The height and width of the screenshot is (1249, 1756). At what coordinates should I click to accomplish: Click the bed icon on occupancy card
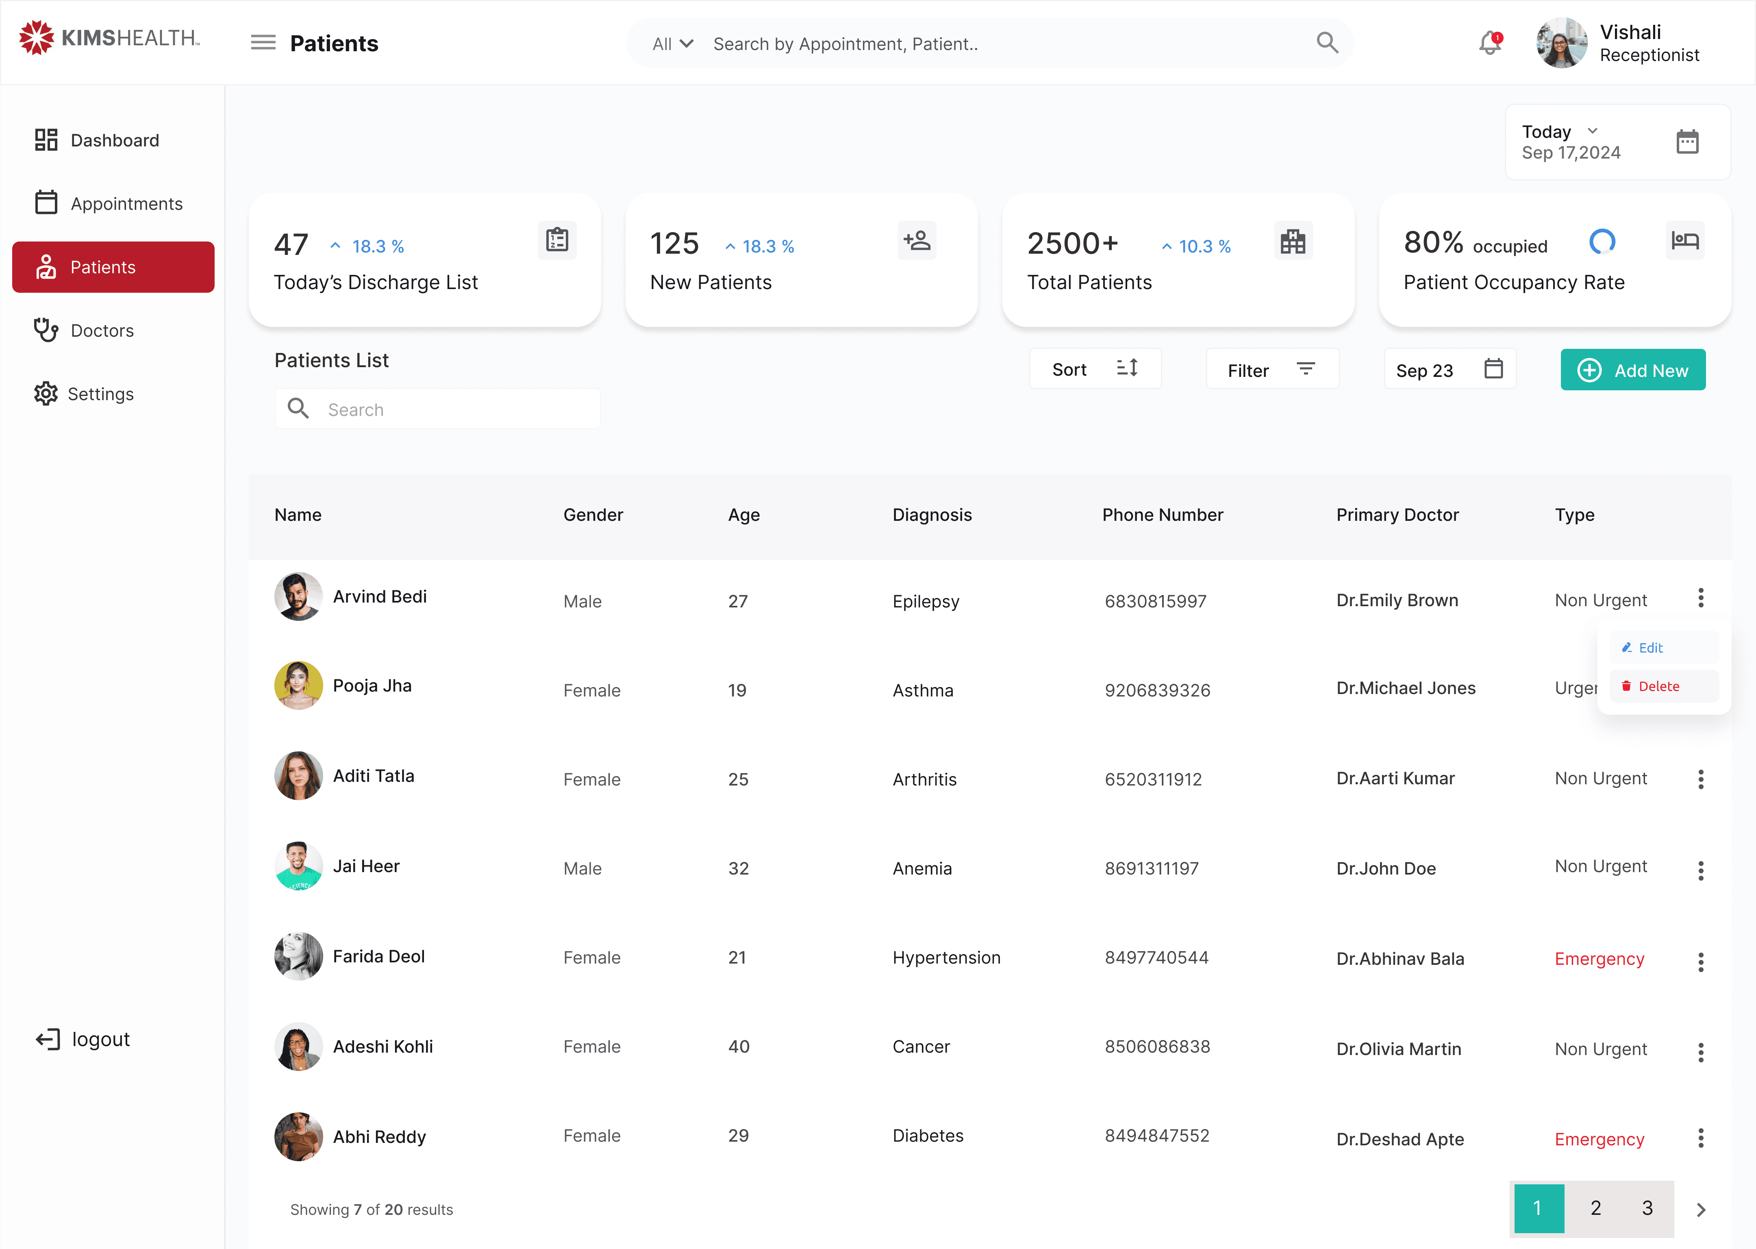coord(1684,241)
